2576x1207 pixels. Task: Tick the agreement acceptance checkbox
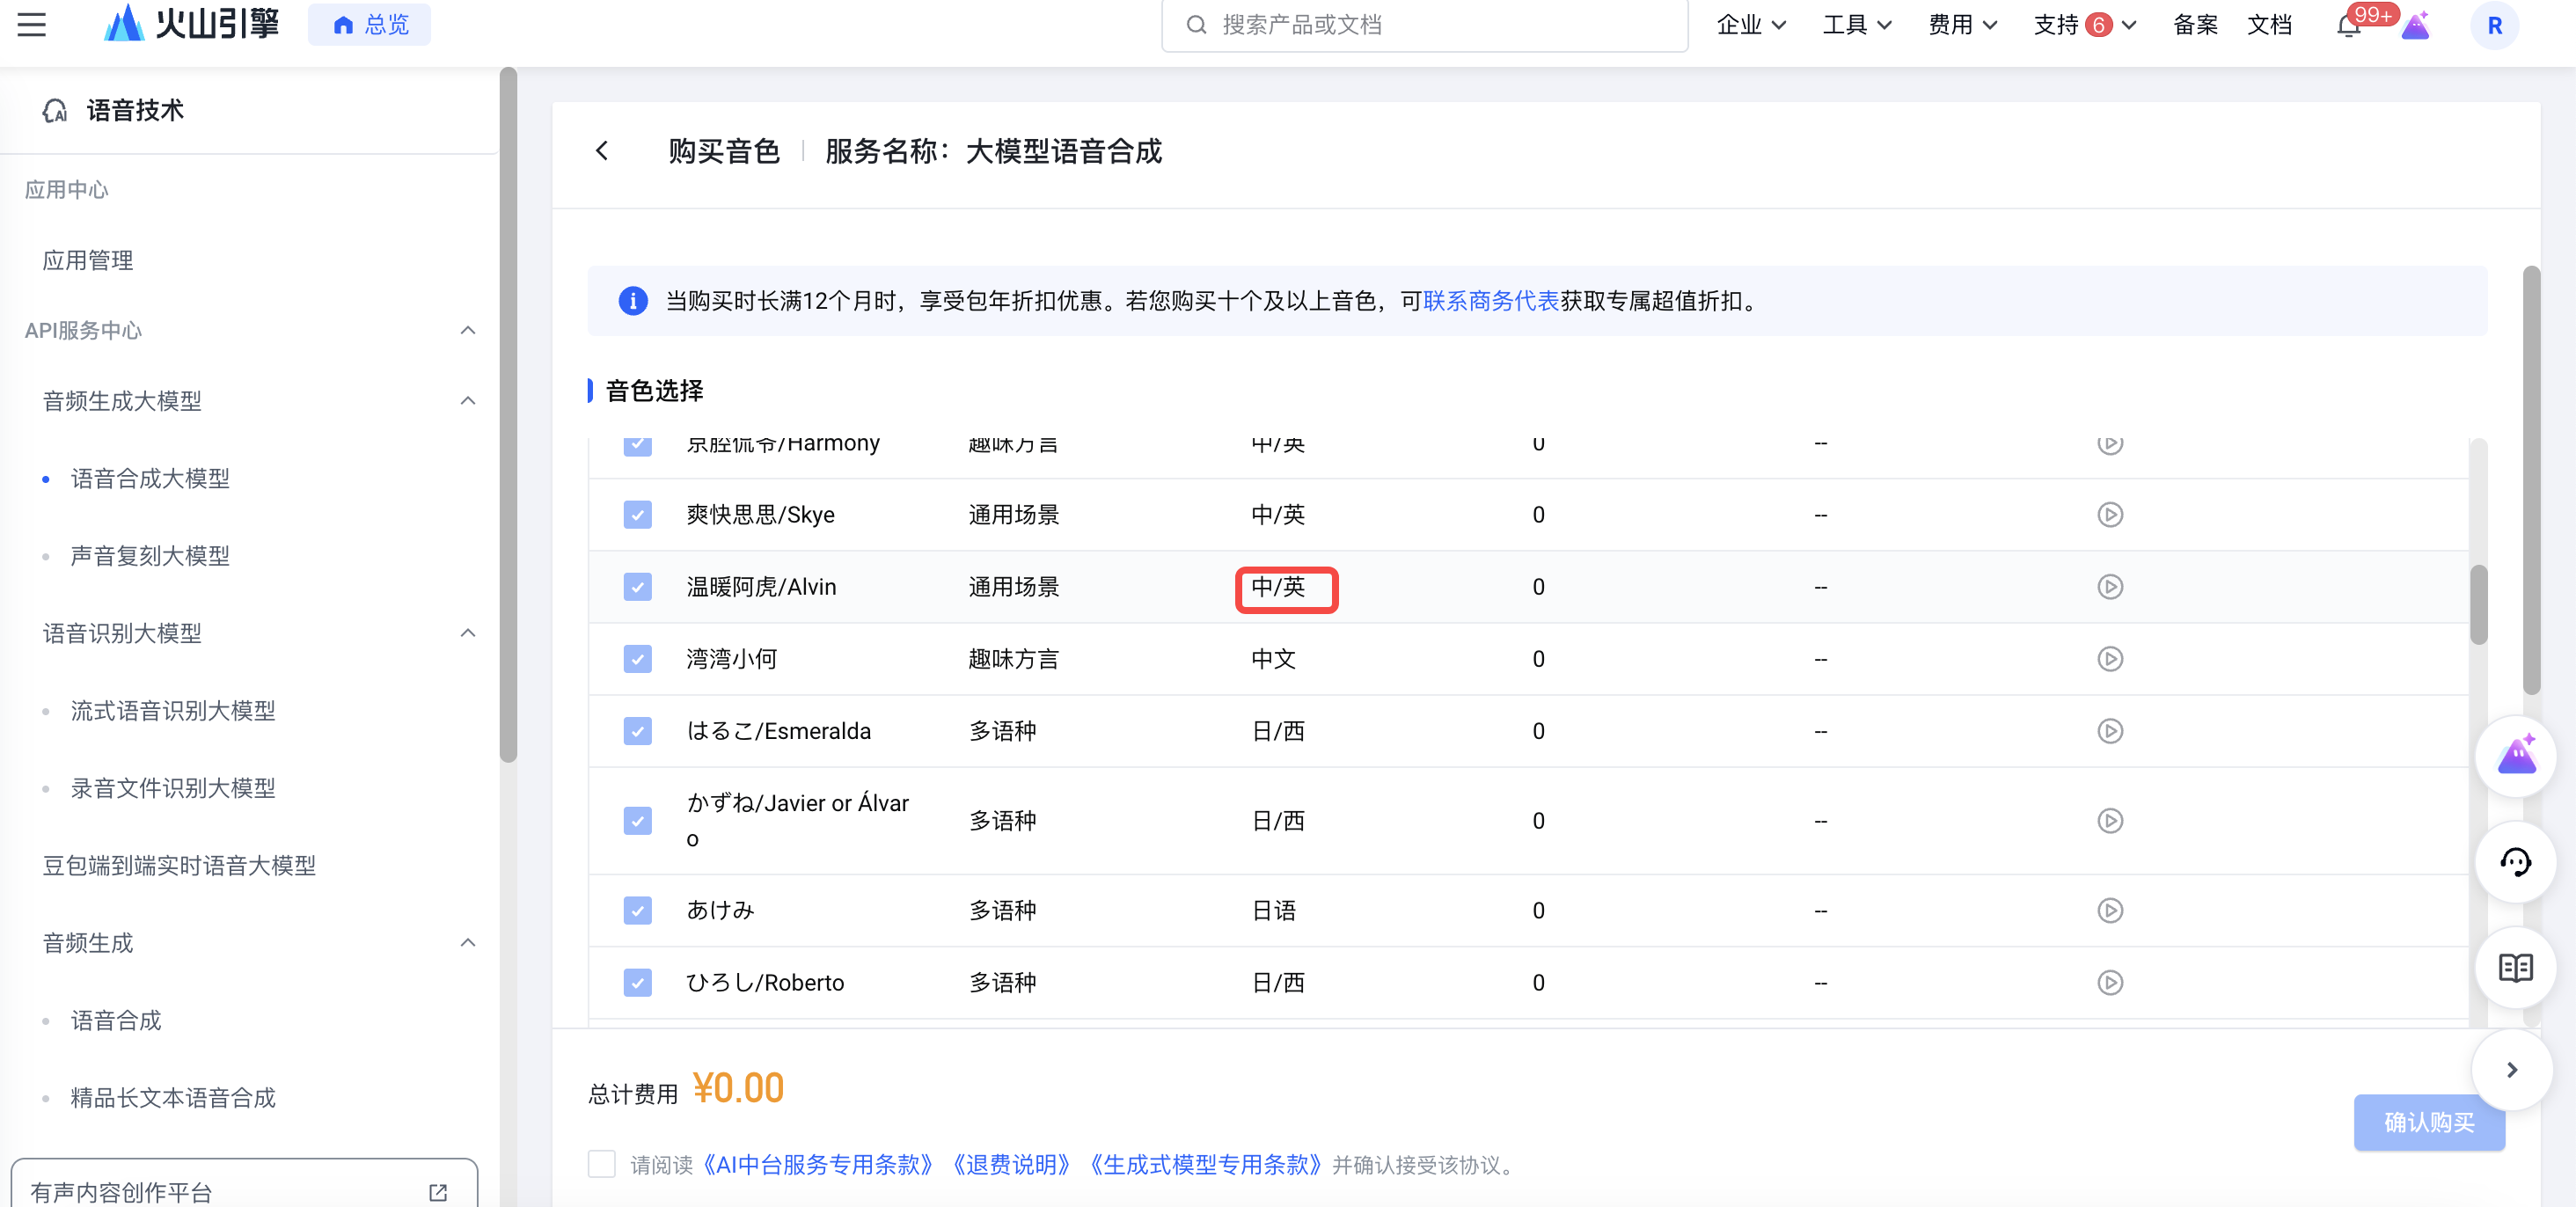pyautogui.click(x=602, y=1164)
